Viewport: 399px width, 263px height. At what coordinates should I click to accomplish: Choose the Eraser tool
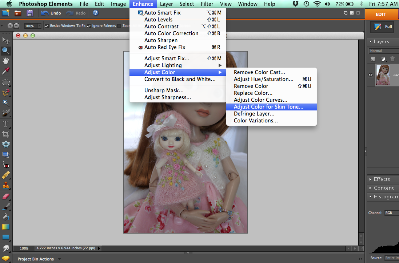click(6, 196)
